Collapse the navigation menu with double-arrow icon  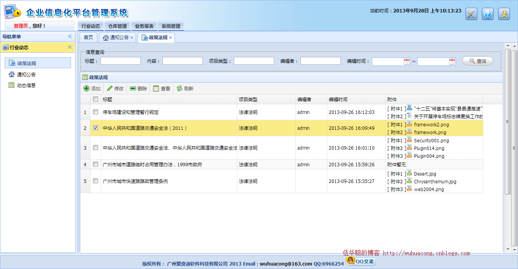[x=70, y=36]
